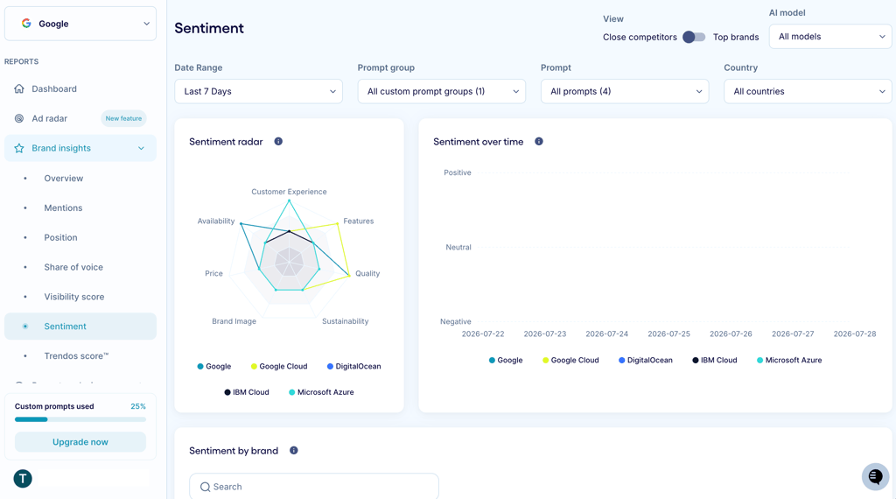Image resolution: width=896 pixels, height=499 pixels.
Task: Open the Country All countries dropdown
Action: (808, 91)
